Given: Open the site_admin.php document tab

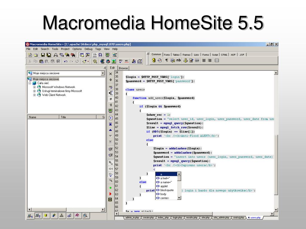Looking at the screenshot, I should click(x=221, y=217).
